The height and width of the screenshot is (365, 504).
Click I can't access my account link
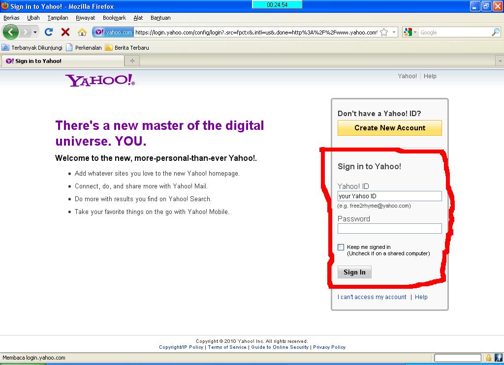pos(372,297)
